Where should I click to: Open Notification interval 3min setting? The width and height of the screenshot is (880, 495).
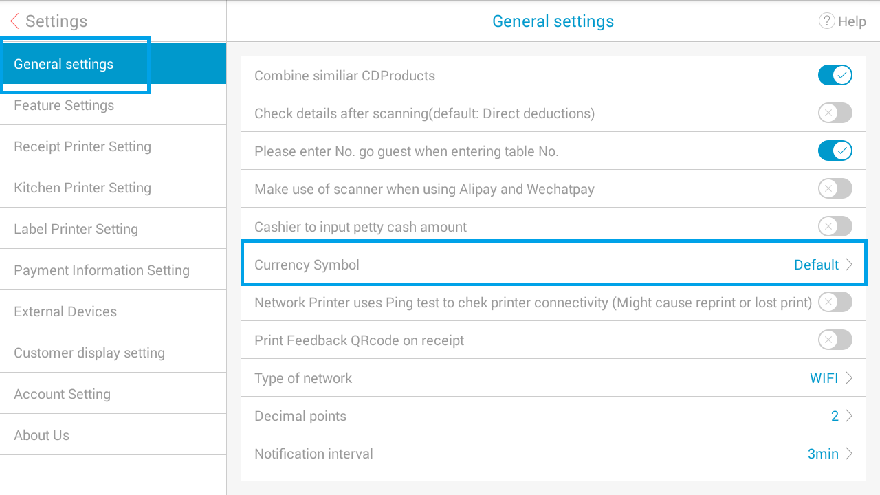(x=553, y=454)
